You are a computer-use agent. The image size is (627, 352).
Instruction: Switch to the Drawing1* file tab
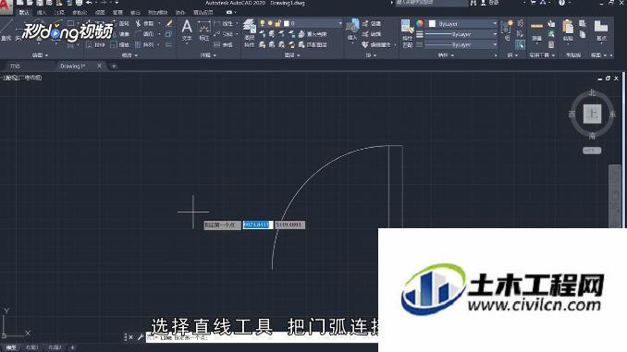click(73, 66)
